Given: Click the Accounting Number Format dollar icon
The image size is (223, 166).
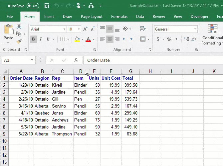Looking at the screenshot, I should 158,40.
